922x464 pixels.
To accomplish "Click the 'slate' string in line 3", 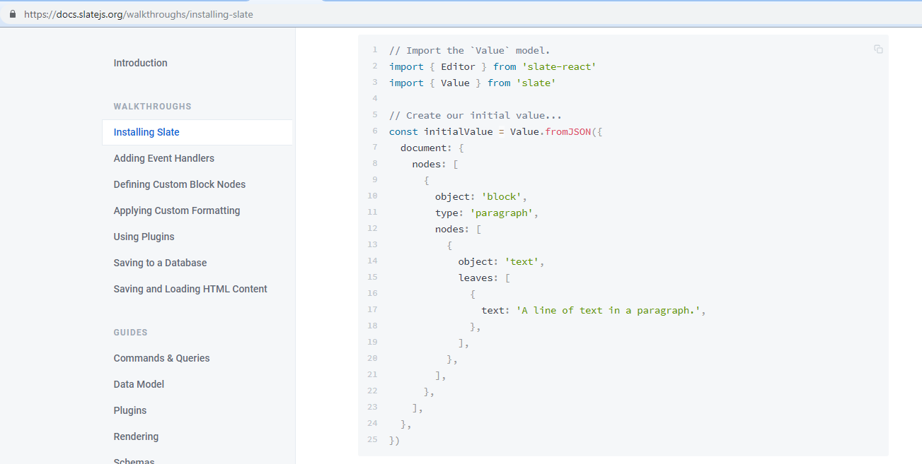I will [x=536, y=83].
